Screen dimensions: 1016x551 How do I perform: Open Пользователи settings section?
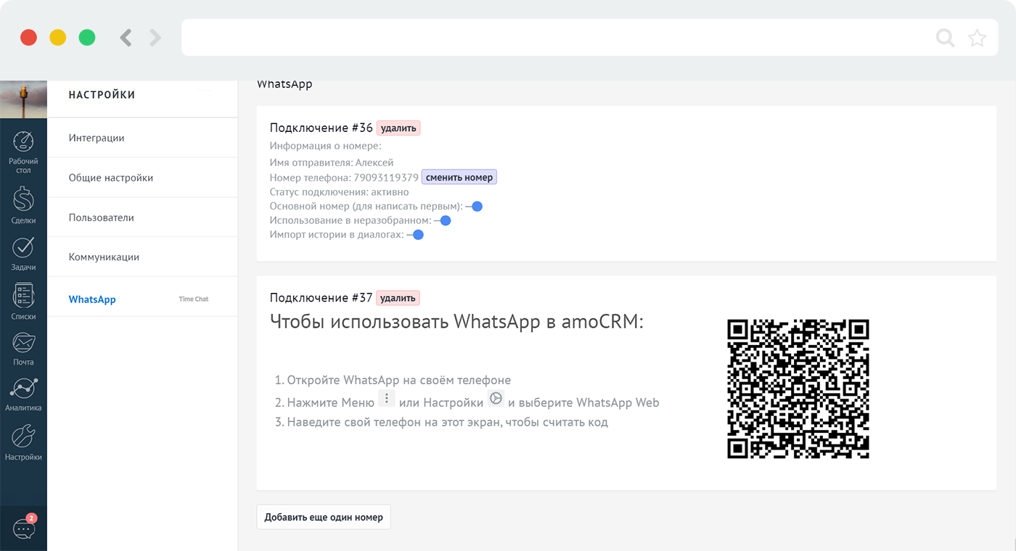[142, 217]
